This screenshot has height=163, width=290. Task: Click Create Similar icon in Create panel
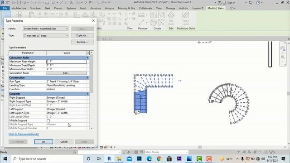pos(161,23)
